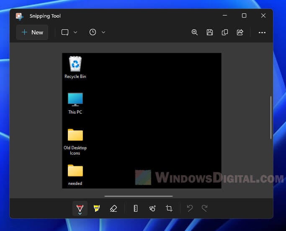
Task: Redo the last annotation
Action: tap(205, 208)
